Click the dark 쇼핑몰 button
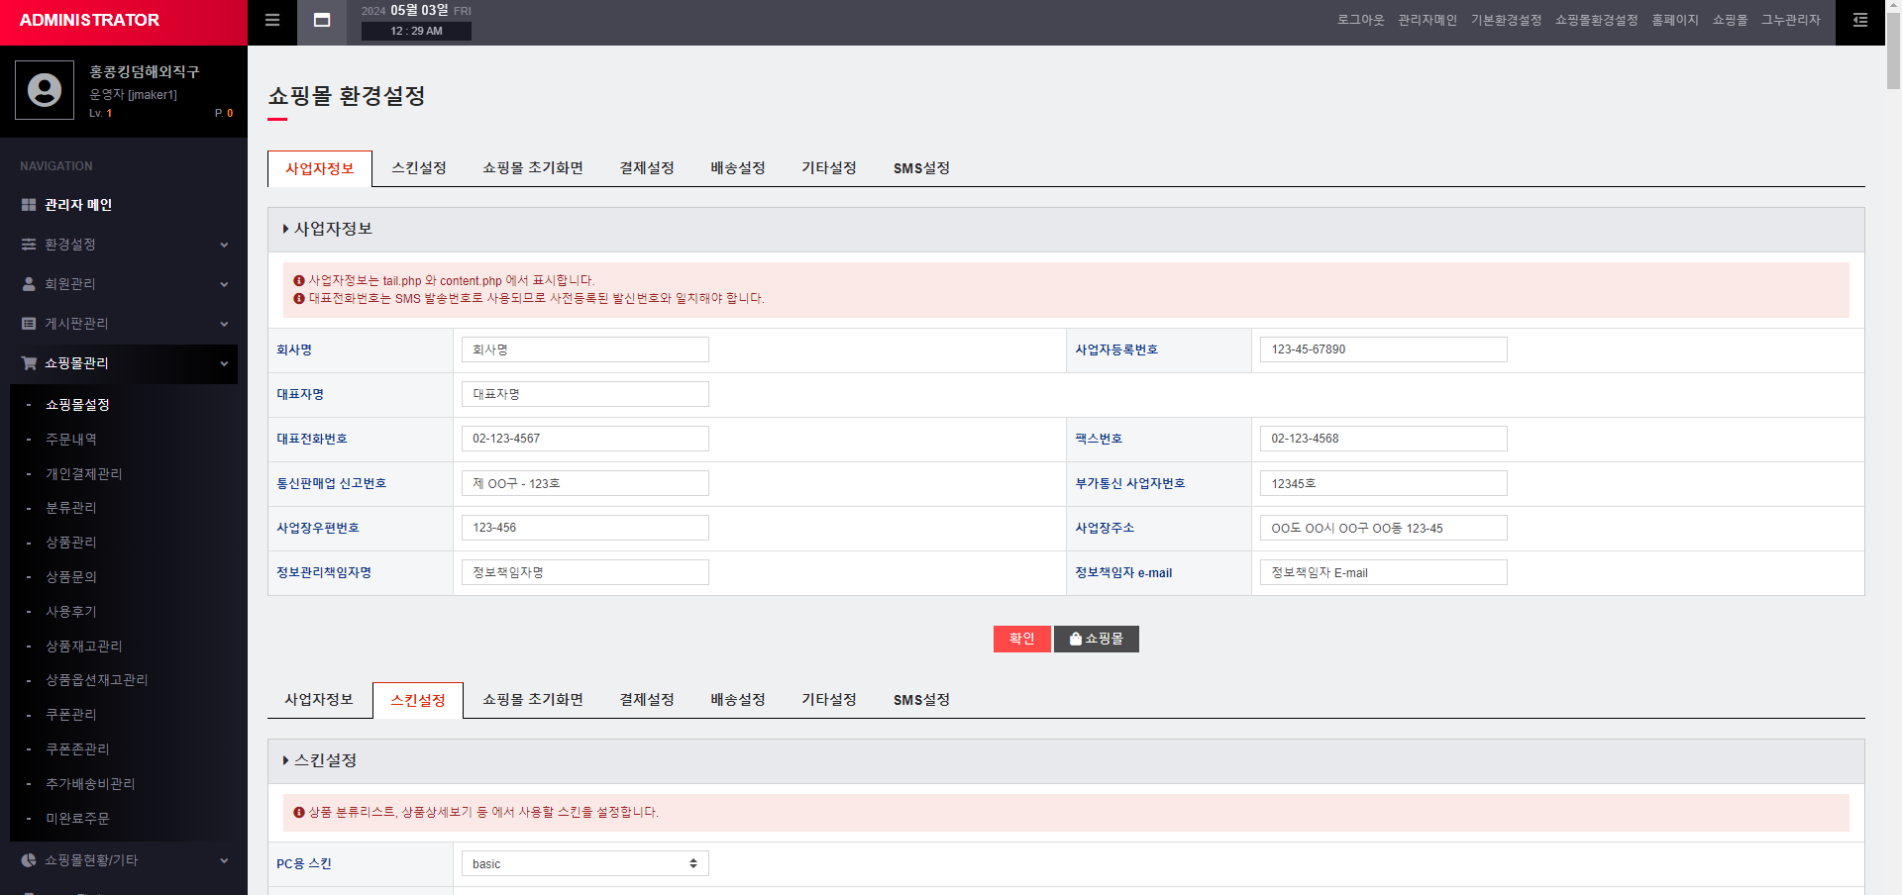Viewport: 1902px width, 895px height. click(x=1096, y=639)
